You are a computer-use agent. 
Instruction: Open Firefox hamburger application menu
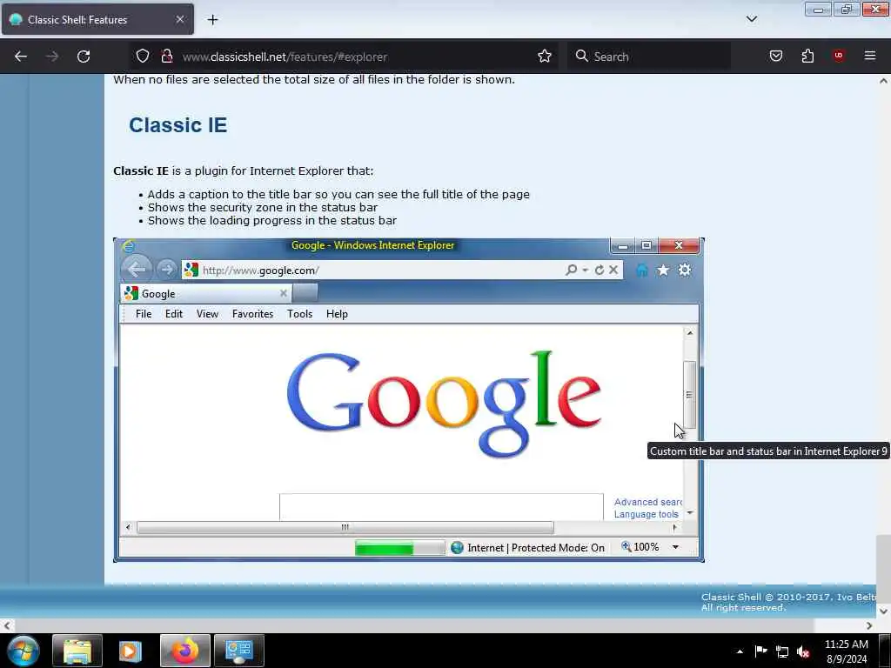tap(870, 56)
